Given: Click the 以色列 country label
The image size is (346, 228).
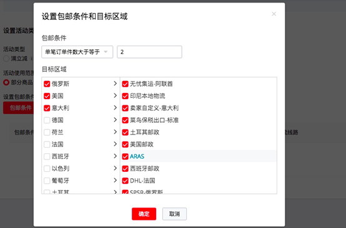Looking at the screenshot, I should point(60,169).
